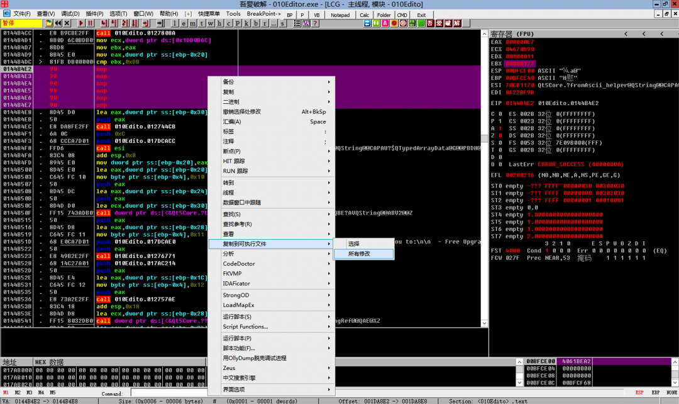
Task: Toggle NONE stack addressing mode
Action: pos(671,392)
